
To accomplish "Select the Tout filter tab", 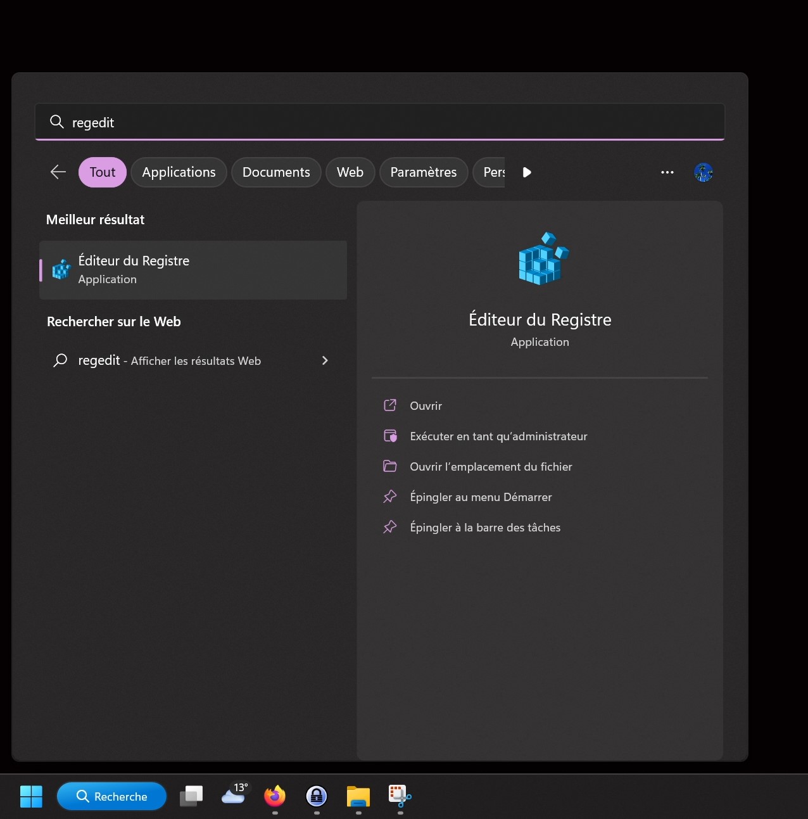I will click(x=103, y=172).
